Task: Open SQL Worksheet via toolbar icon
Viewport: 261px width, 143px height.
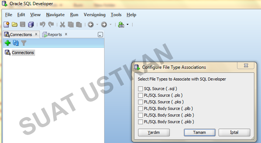Action: click(x=121, y=25)
